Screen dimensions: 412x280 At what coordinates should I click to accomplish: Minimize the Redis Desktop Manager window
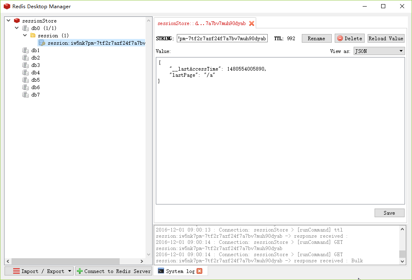tap(365, 6)
